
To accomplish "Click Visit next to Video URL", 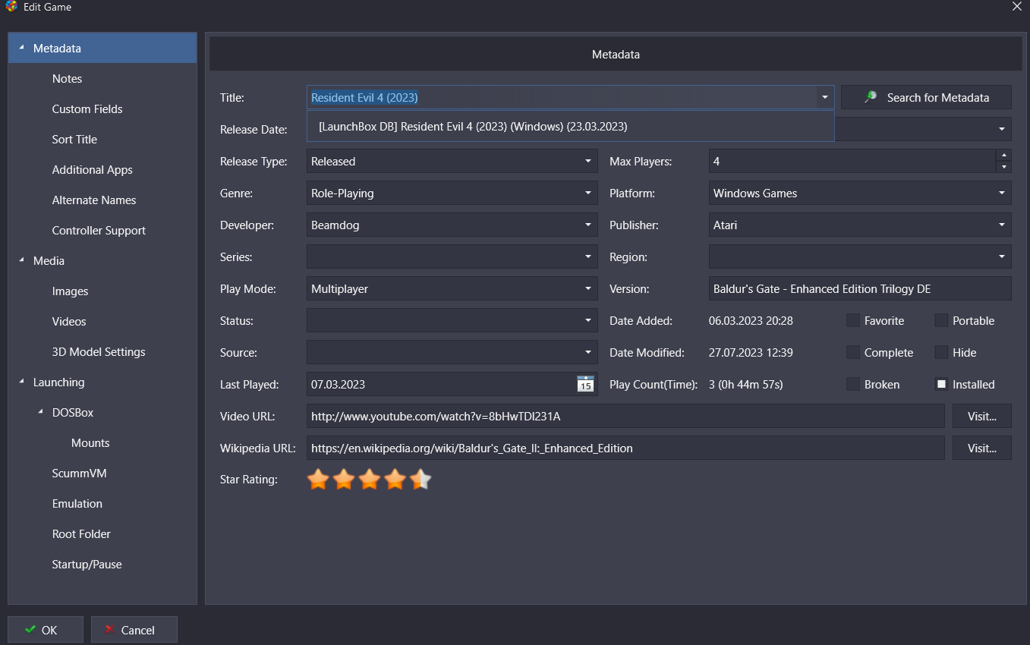I will tap(982, 416).
